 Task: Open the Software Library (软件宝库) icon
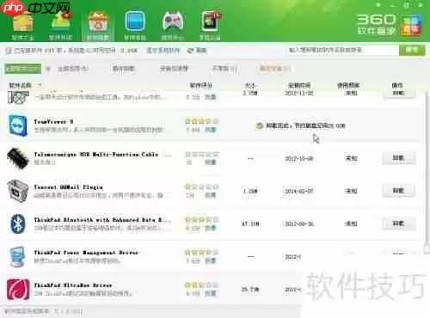(22, 27)
